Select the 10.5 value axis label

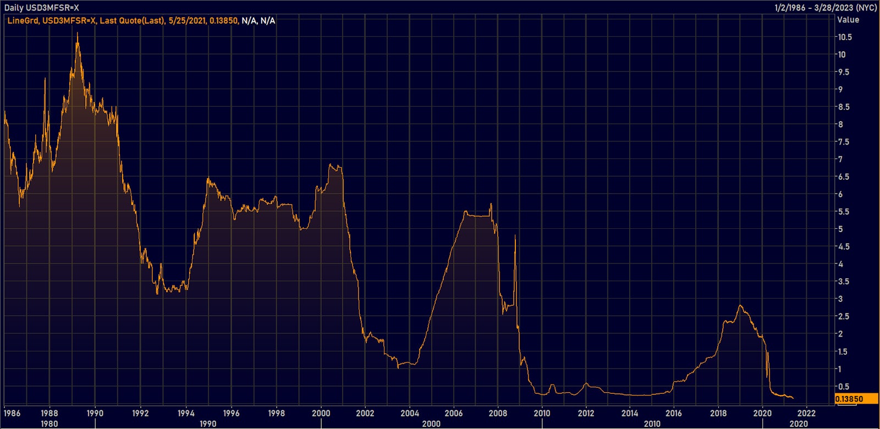(845, 37)
